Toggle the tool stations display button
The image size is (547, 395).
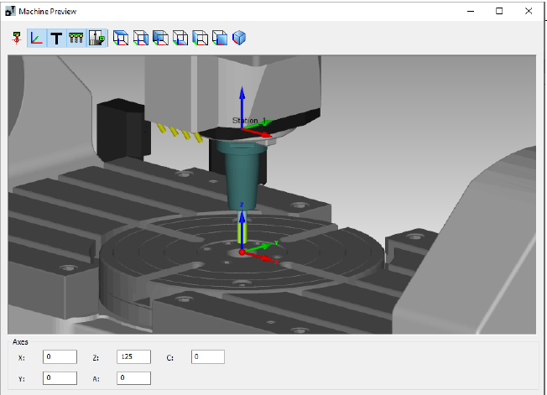pyautogui.click(x=76, y=38)
